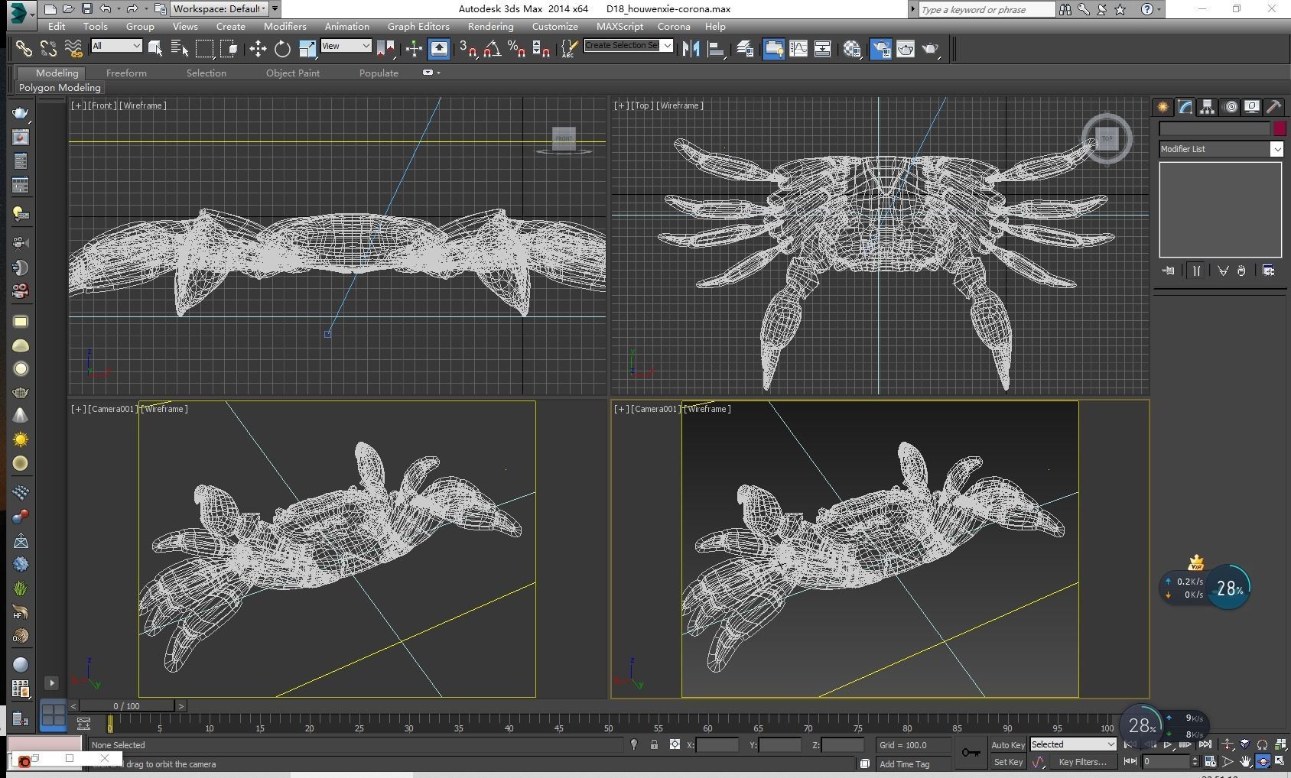
Task: Toggle Angle Snap on
Action: [492, 49]
